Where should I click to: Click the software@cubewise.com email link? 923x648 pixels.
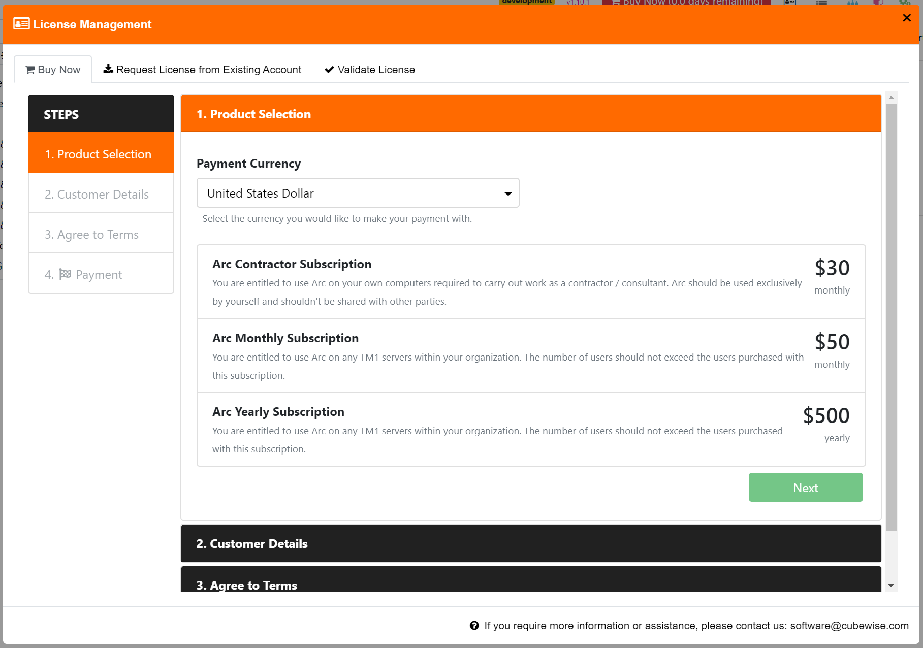coord(849,626)
